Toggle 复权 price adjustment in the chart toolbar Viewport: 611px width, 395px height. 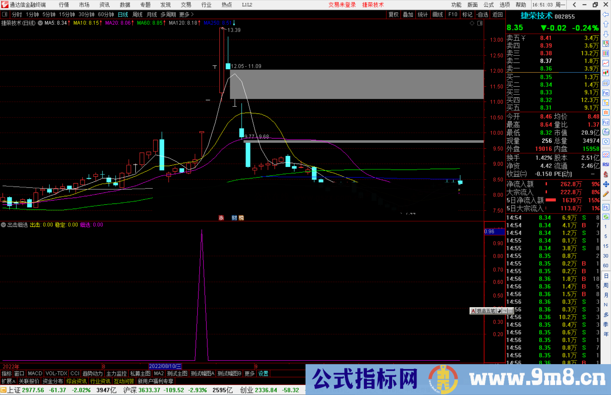pos(393,14)
